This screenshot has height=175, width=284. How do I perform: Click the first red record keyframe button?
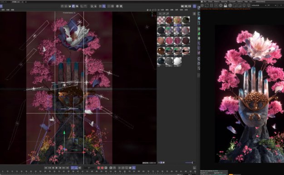[x=98, y=168]
